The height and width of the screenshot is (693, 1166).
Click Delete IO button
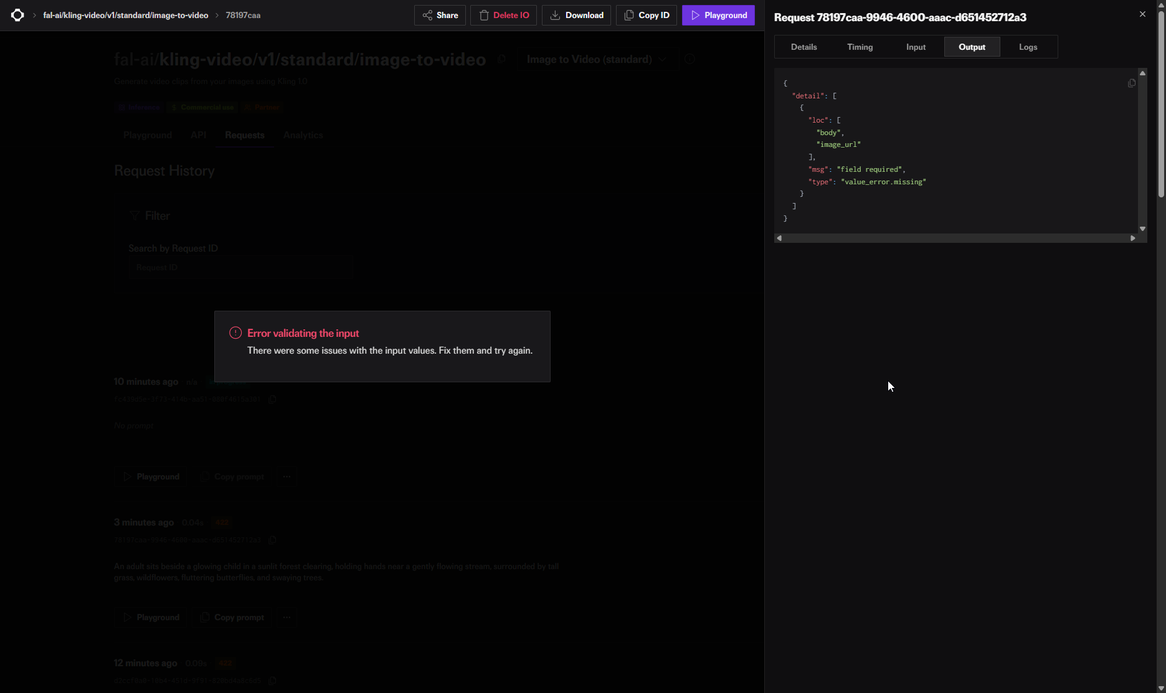(x=503, y=15)
